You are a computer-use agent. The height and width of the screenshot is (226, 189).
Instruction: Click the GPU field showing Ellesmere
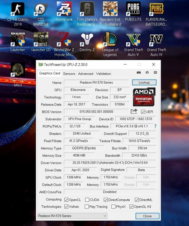coord(78,90)
